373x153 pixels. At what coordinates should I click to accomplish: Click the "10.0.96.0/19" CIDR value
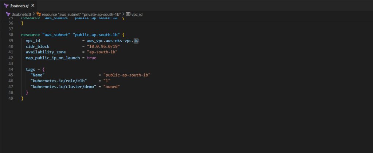click(103, 46)
